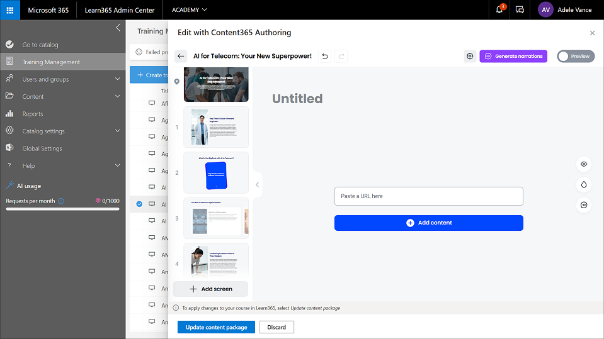This screenshot has width=604, height=339.
Task: Open course settings gear icon
Action: click(x=470, y=56)
